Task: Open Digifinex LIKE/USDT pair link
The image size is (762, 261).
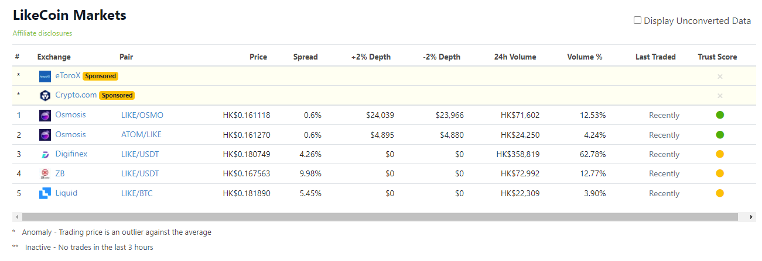Action: tap(140, 154)
